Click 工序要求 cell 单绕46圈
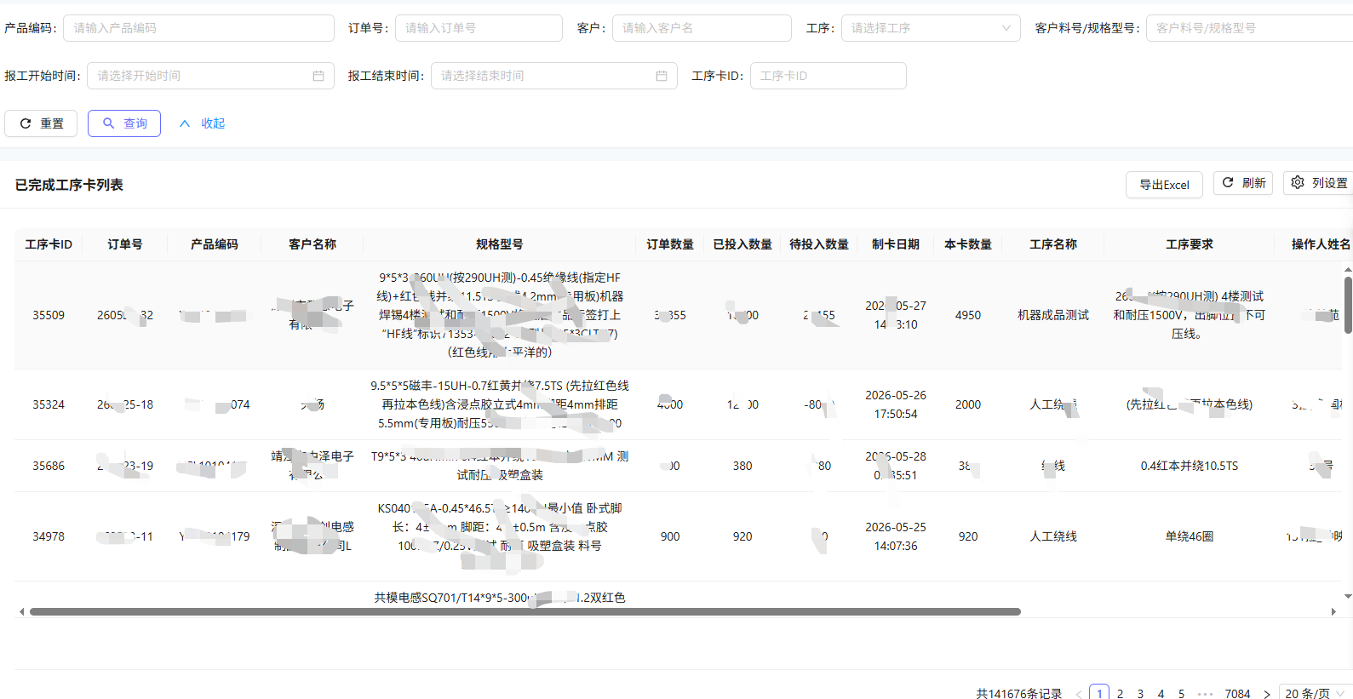This screenshot has height=699, width=1353. 1190,536
